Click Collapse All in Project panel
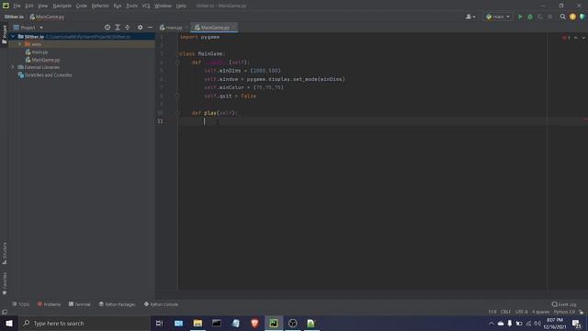This screenshot has height=331, width=588. coord(128,28)
